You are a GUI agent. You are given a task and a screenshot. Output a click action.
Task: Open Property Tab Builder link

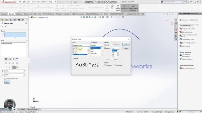point(188,29)
